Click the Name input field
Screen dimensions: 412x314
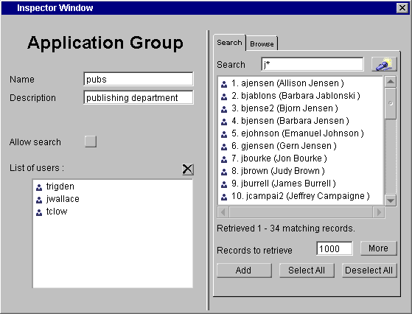139,79
